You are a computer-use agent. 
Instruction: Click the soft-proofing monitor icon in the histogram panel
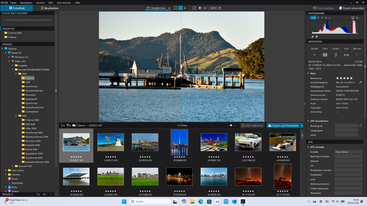[353, 18]
